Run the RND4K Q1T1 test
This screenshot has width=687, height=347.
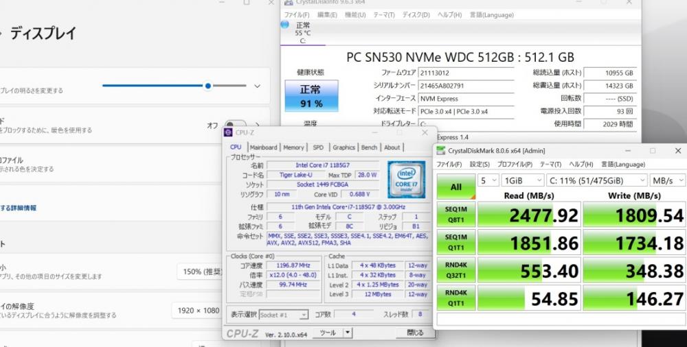tap(456, 298)
